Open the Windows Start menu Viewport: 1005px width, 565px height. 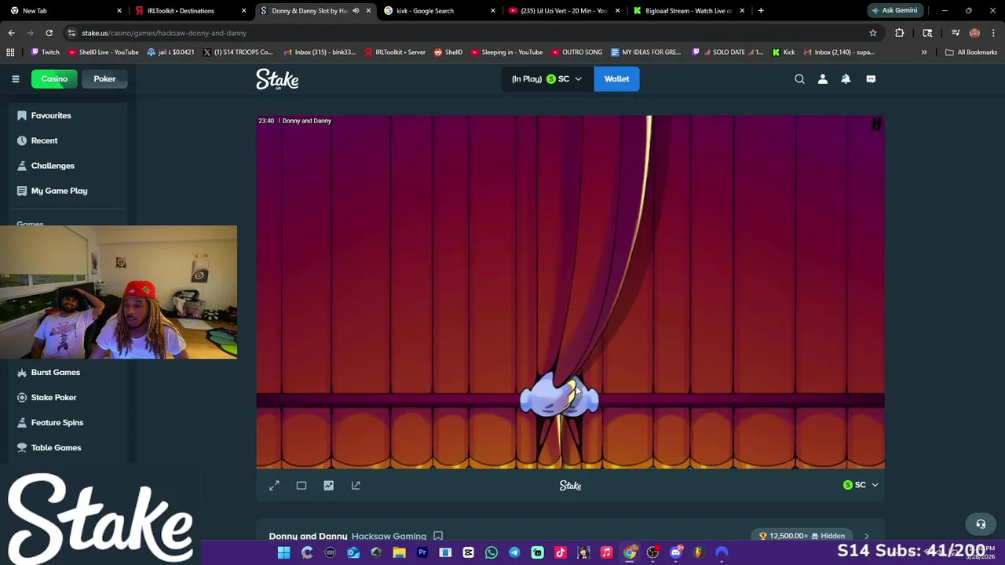pos(283,552)
